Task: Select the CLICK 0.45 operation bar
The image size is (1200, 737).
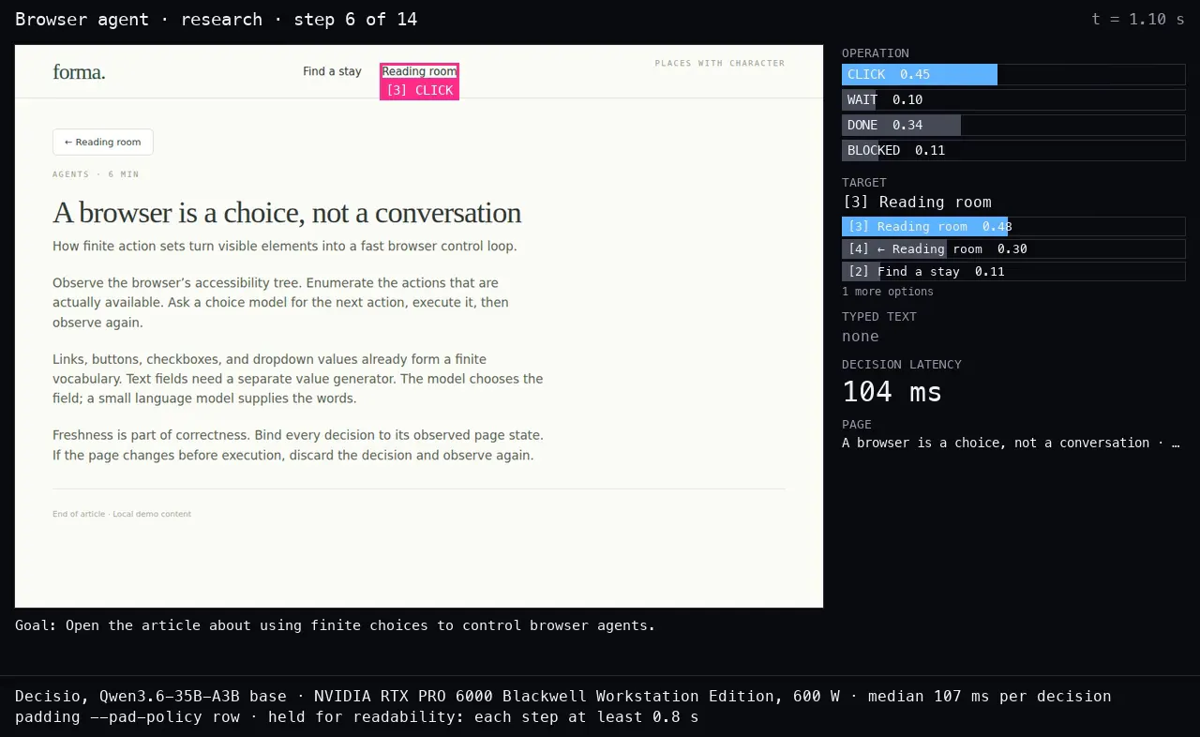Action: tap(1013, 74)
